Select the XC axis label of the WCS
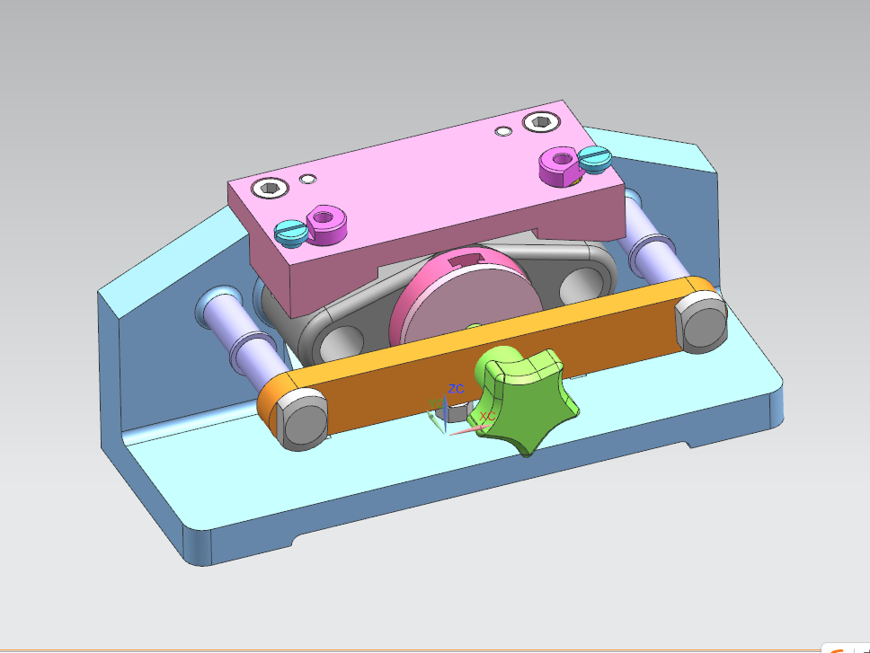Image resolution: width=870 pixels, height=653 pixels. [487, 416]
